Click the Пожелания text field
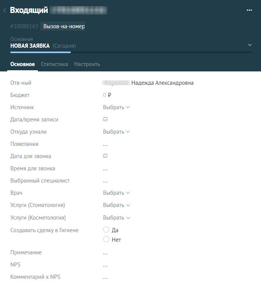 click(x=105, y=144)
